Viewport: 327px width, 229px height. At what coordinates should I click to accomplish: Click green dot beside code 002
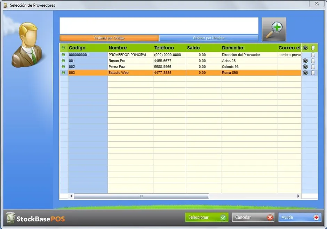point(63,67)
